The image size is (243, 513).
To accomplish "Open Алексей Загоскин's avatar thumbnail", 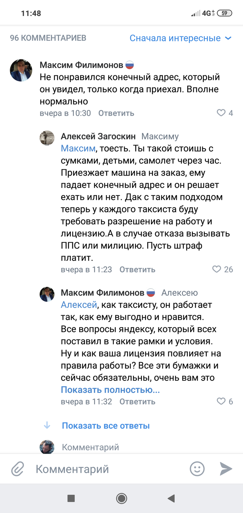I will (x=47, y=138).
